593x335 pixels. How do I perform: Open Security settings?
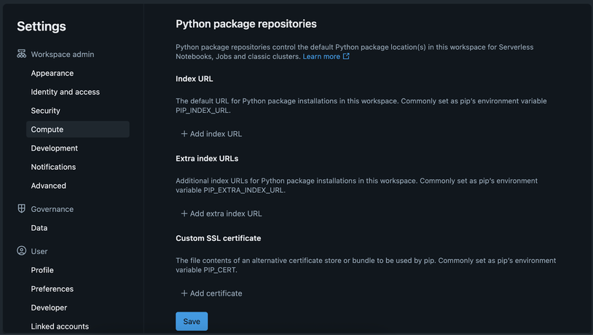point(45,111)
